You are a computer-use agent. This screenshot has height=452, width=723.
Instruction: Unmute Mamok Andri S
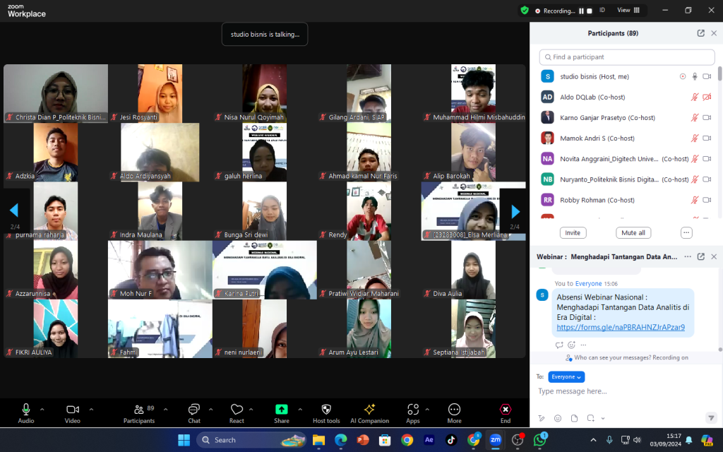(695, 138)
